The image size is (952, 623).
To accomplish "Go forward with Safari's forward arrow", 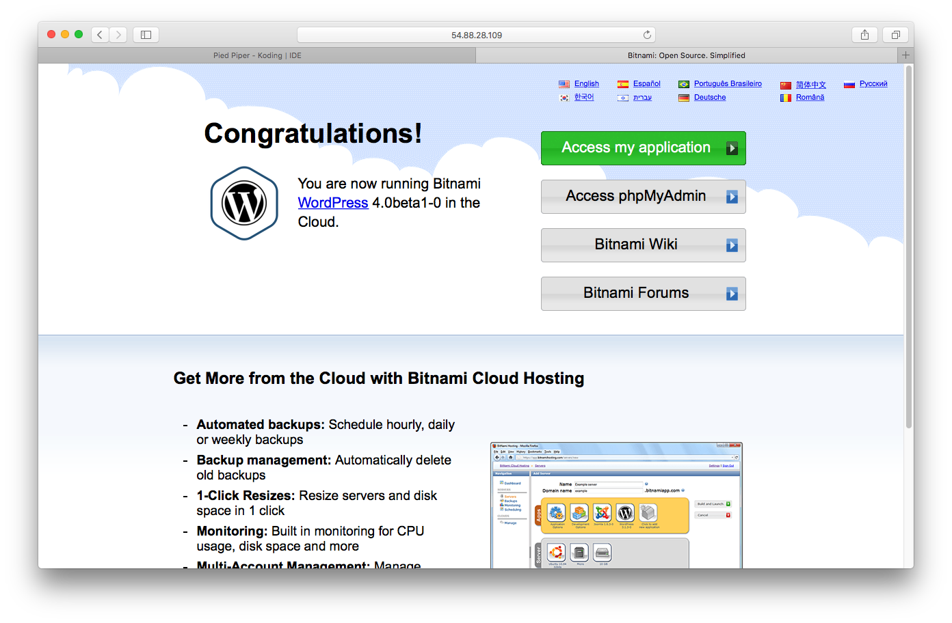I will [x=118, y=35].
